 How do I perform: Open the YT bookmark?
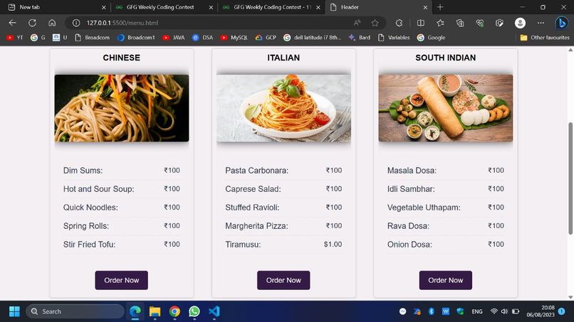point(15,37)
